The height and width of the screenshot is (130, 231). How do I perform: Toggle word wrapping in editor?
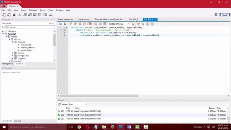pos(152,24)
